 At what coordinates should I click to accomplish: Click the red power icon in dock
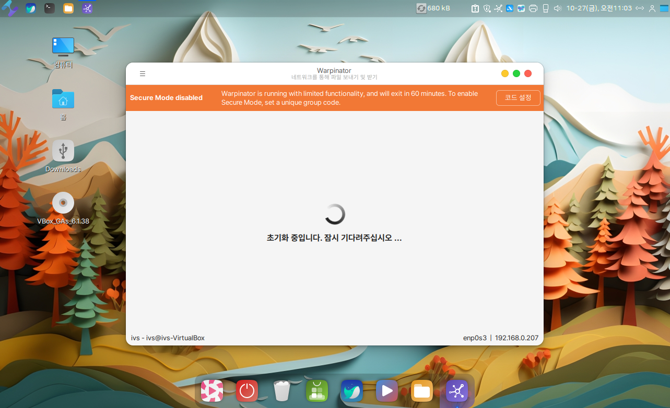tap(247, 391)
